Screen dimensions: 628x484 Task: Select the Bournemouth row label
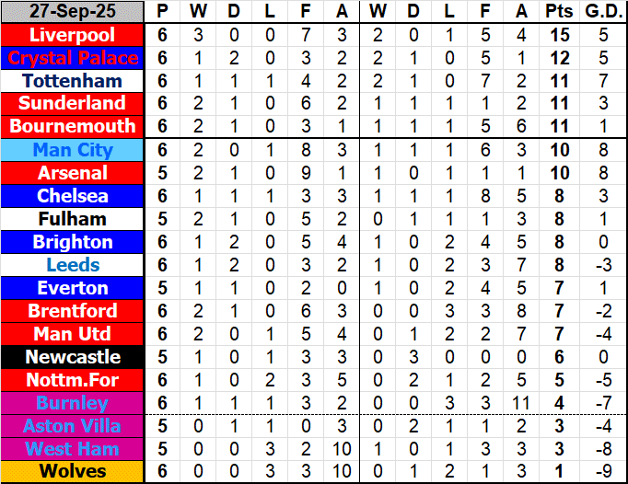(73, 126)
